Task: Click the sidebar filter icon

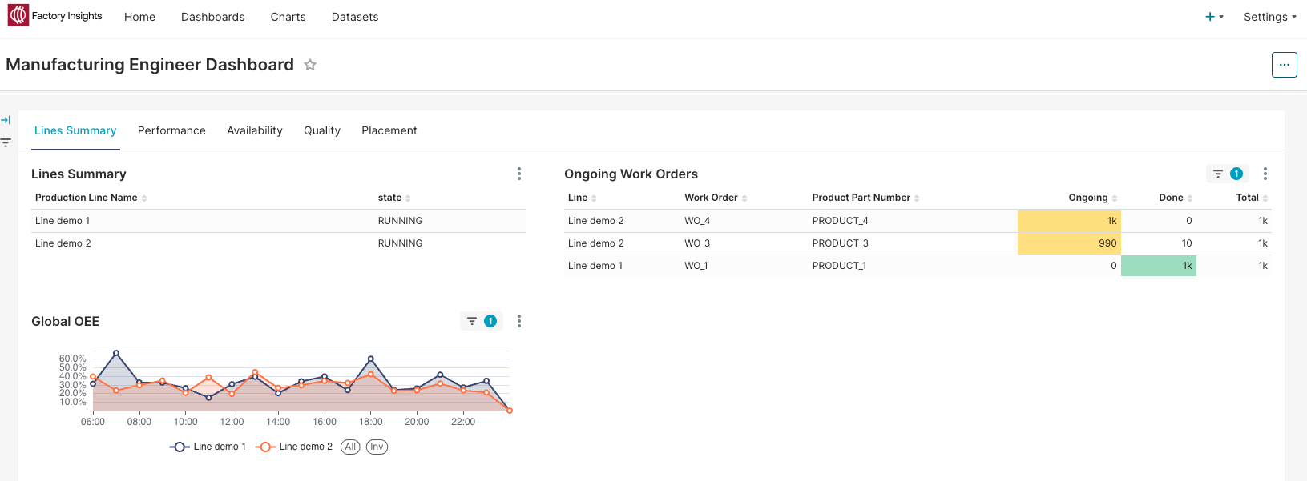Action: (x=6, y=142)
